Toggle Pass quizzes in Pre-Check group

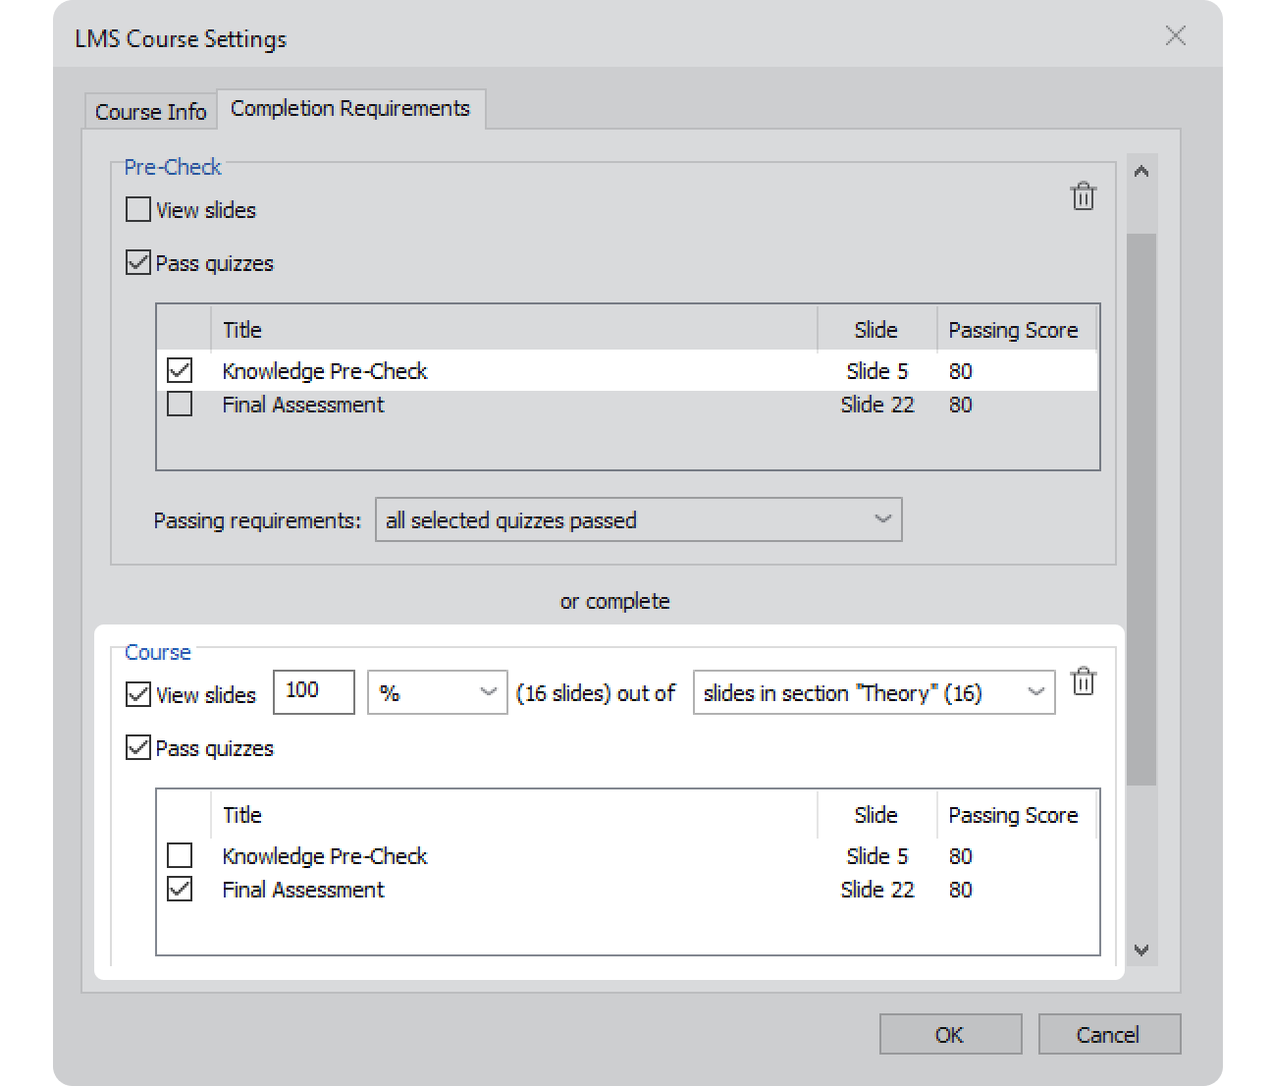(x=138, y=262)
